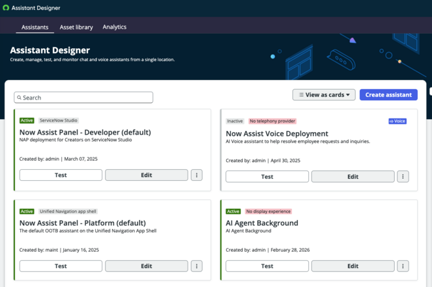Click 'Created by: maint | January 16, 2025'
The image size is (432, 287).
(59, 250)
